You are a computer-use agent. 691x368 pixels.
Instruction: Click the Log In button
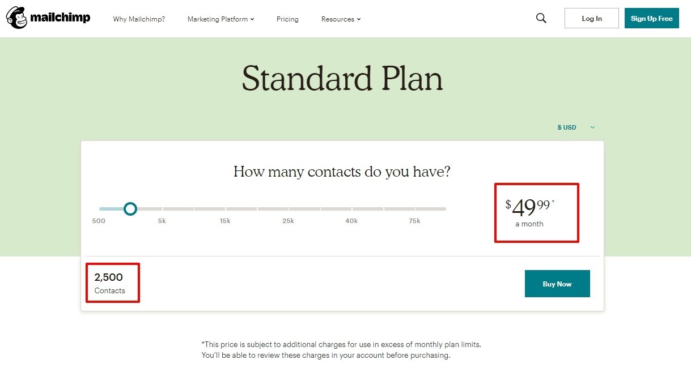[592, 18]
